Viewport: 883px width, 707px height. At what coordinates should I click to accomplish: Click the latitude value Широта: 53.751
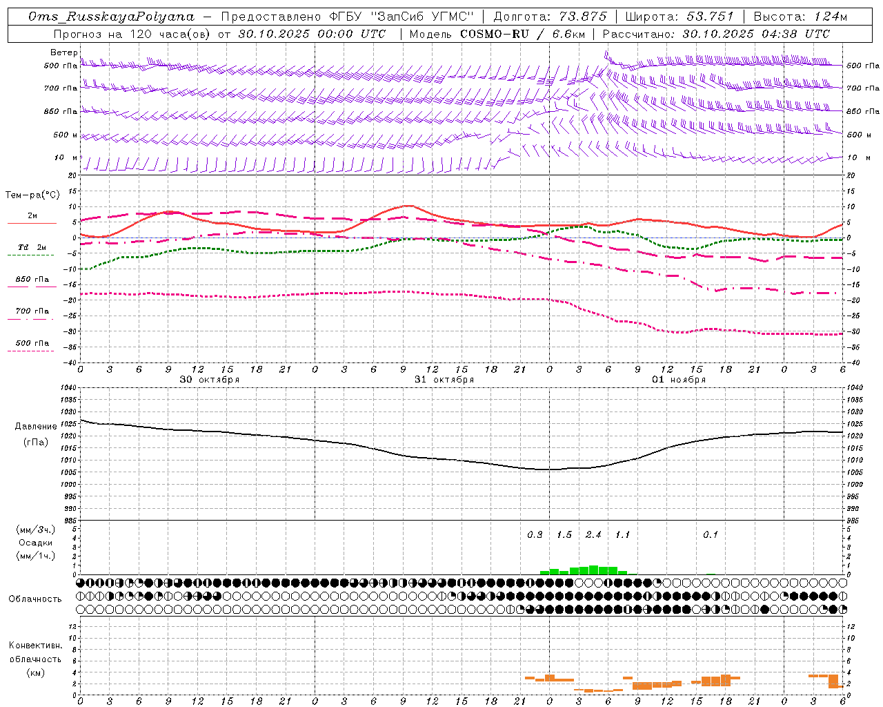point(679,17)
